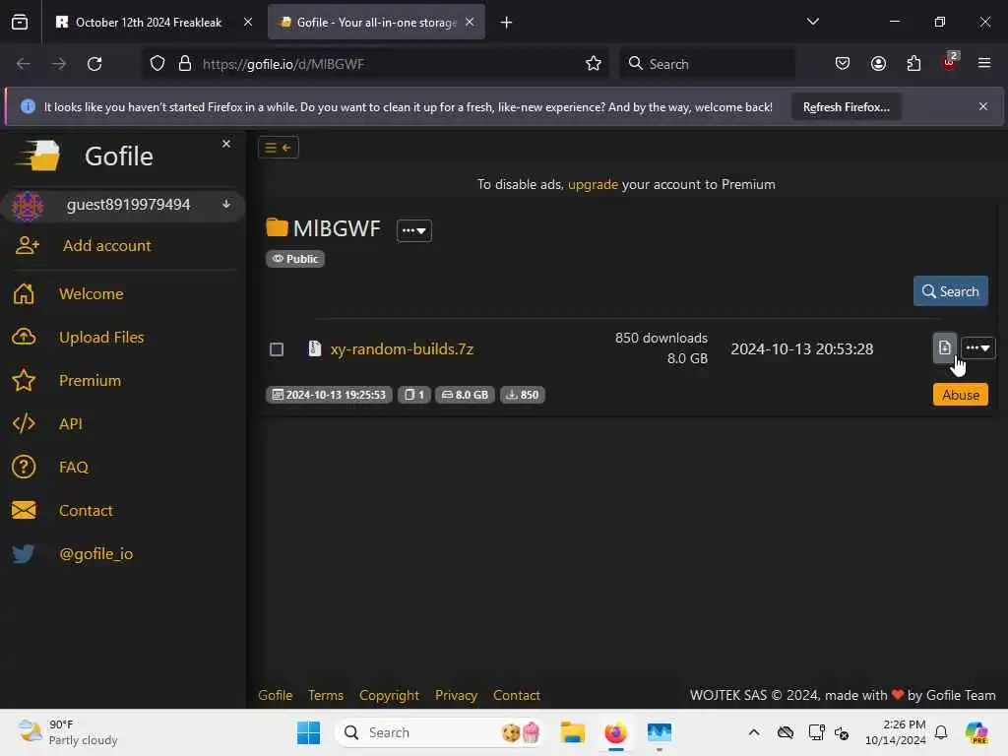Click the browser back arrow
This screenshot has height=756, width=1008.
(x=24, y=64)
